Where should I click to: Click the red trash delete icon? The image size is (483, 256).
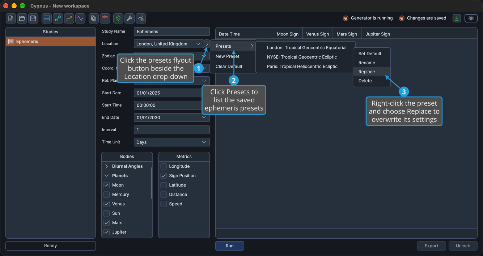point(105,18)
